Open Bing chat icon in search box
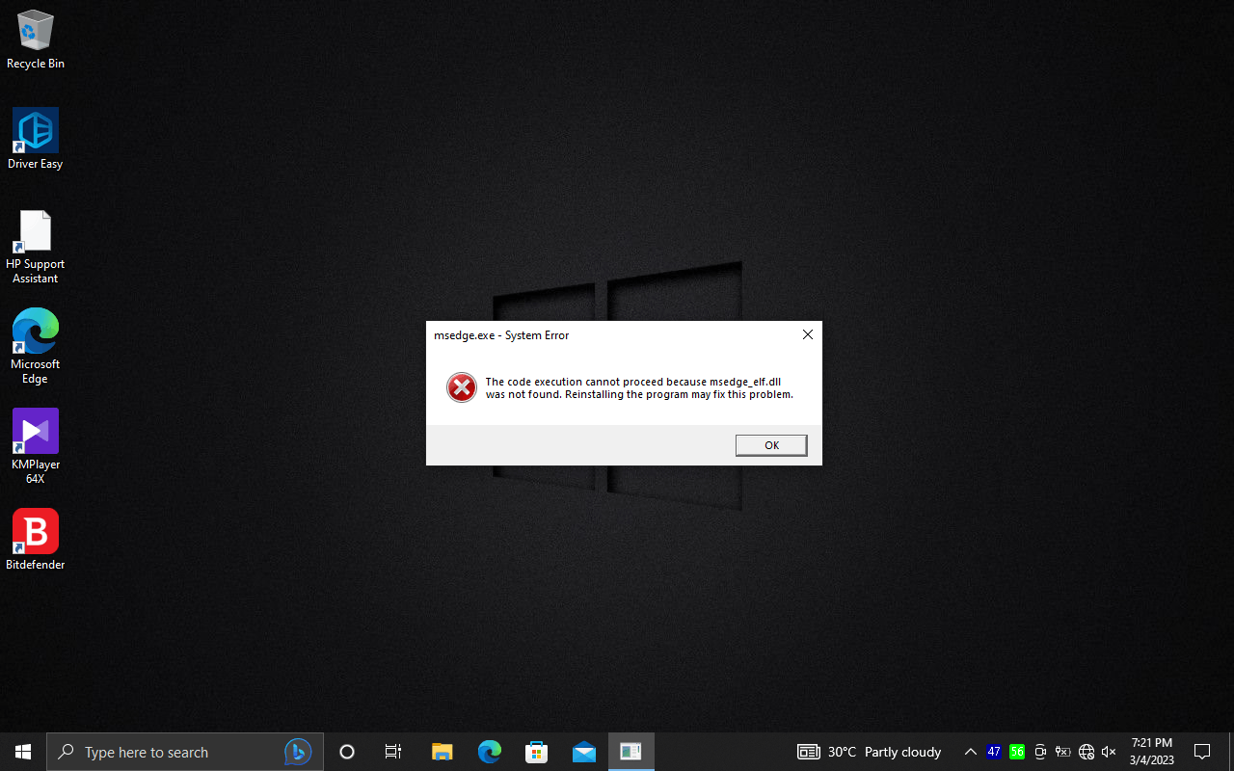This screenshot has height=771, width=1234. coord(298,752)
